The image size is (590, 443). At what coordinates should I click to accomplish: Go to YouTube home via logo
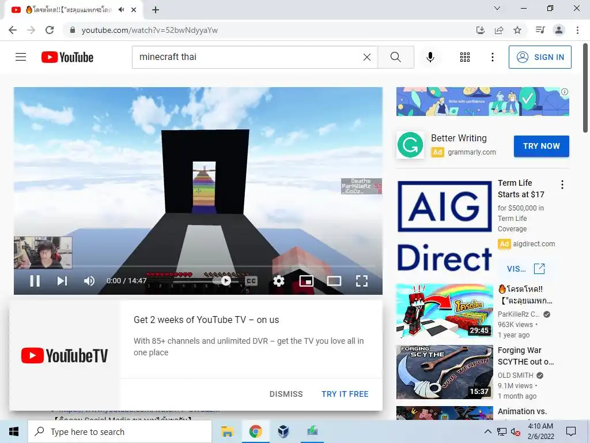click(67, 57)
